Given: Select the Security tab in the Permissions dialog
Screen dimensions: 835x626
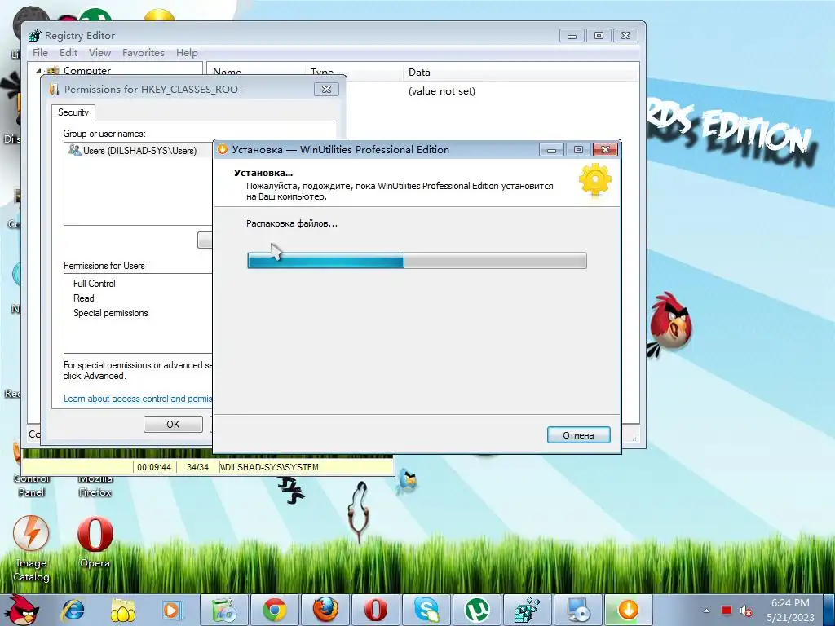Looking at the screenshot, I should (73, 112).
